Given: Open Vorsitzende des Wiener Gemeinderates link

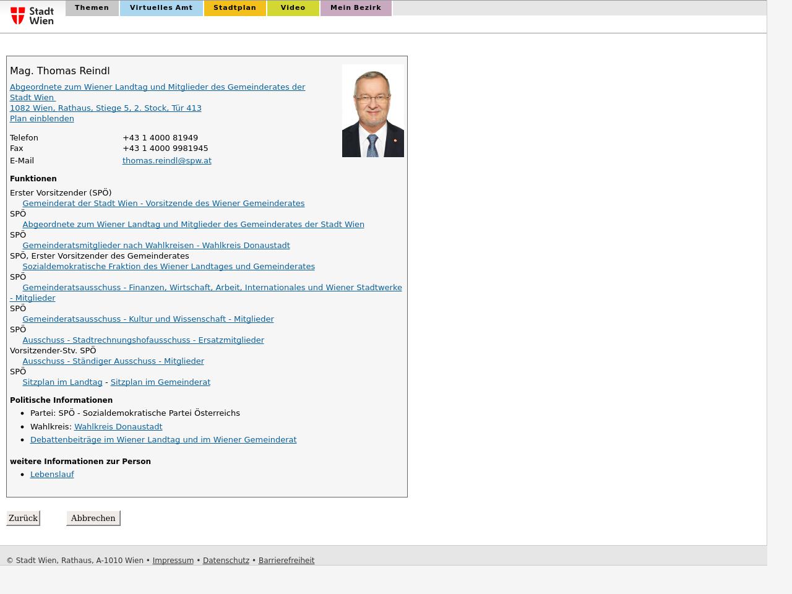Looking at the screenshot, I should click(163, 203).
